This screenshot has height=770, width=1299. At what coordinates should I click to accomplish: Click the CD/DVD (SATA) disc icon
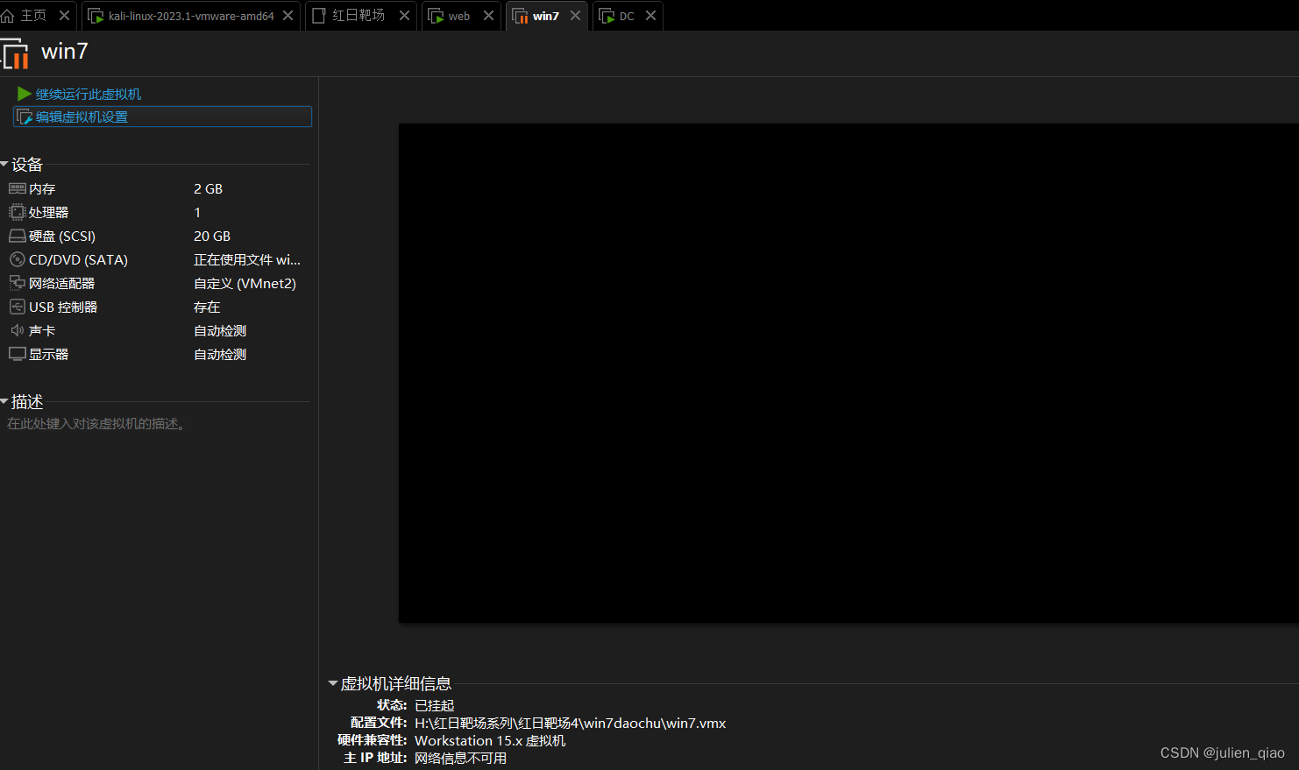(x=17, y=259)
